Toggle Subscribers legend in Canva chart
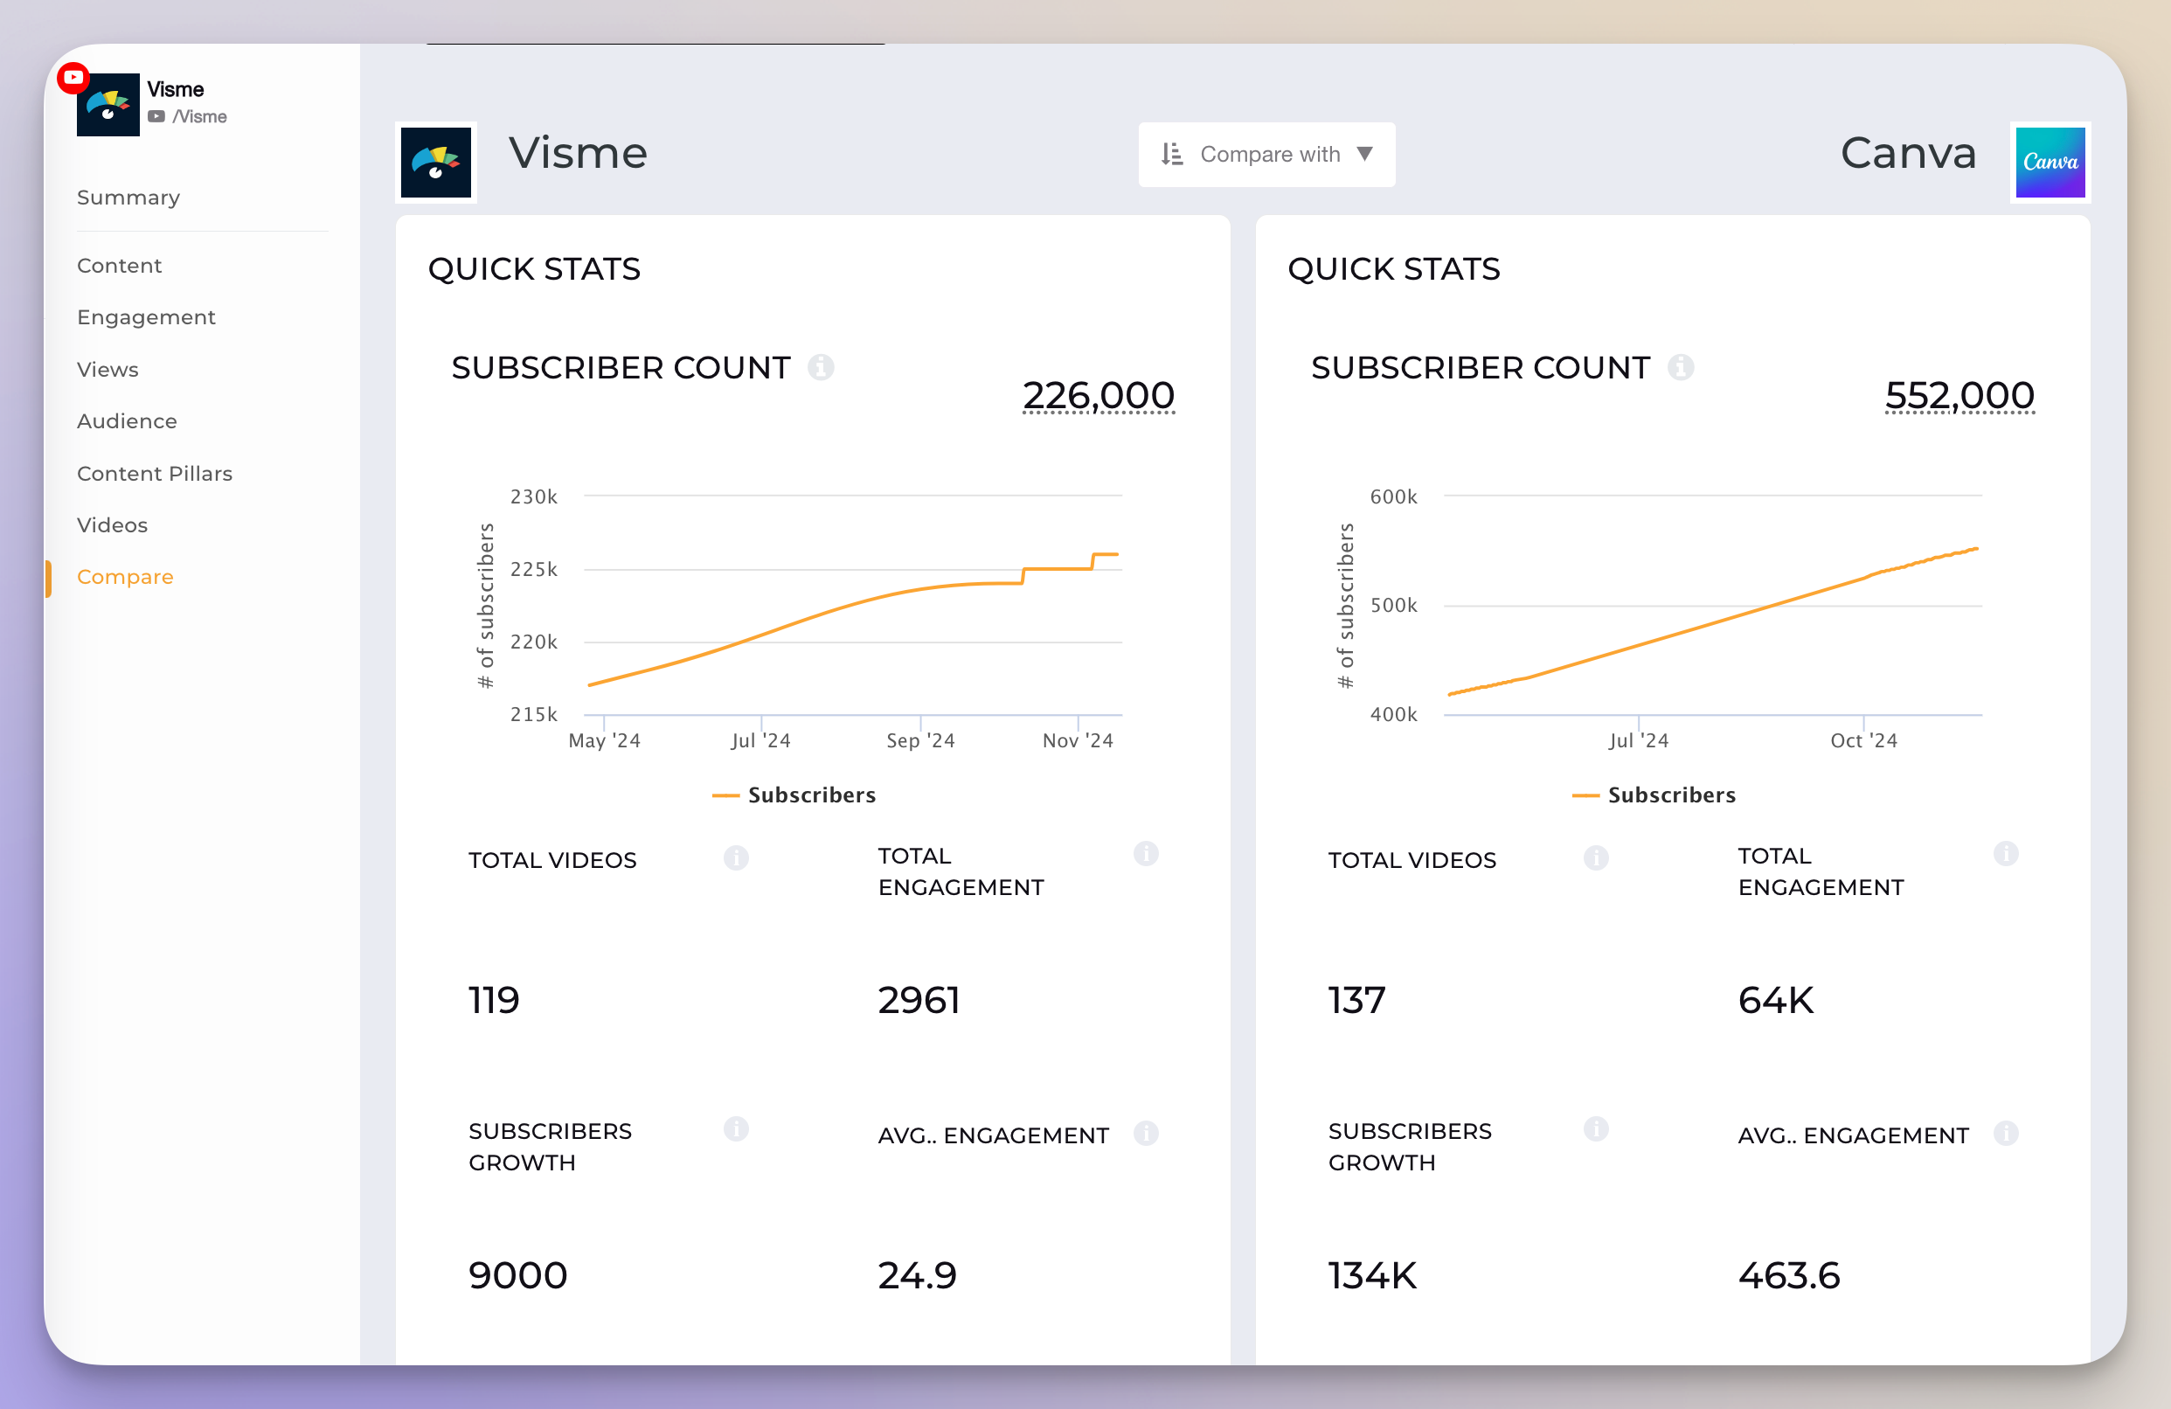The width and height of the screenshot is (2171, 1409). 1654,795
